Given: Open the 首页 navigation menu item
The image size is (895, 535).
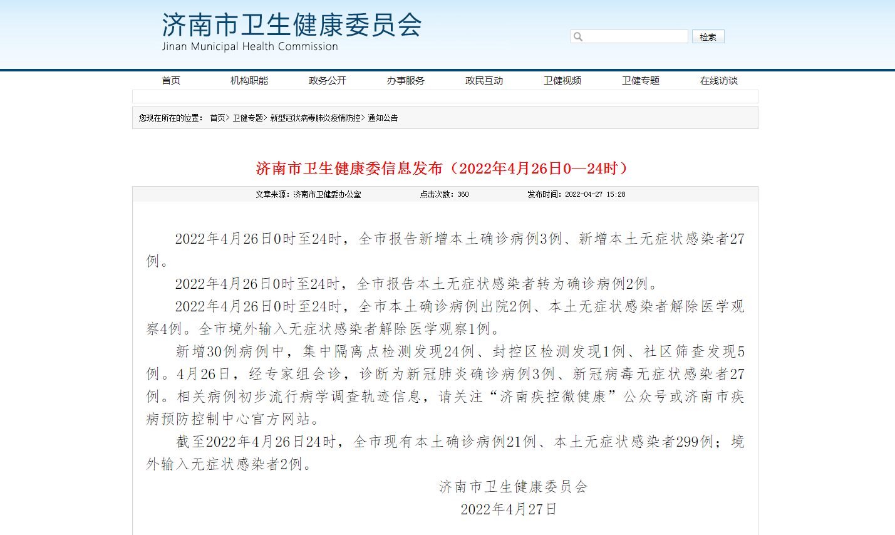Looking at the screenshot, I should [x=171, y=80].
